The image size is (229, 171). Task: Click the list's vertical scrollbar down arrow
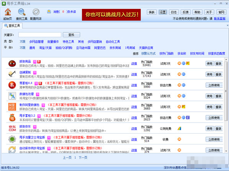coord(226,151)
